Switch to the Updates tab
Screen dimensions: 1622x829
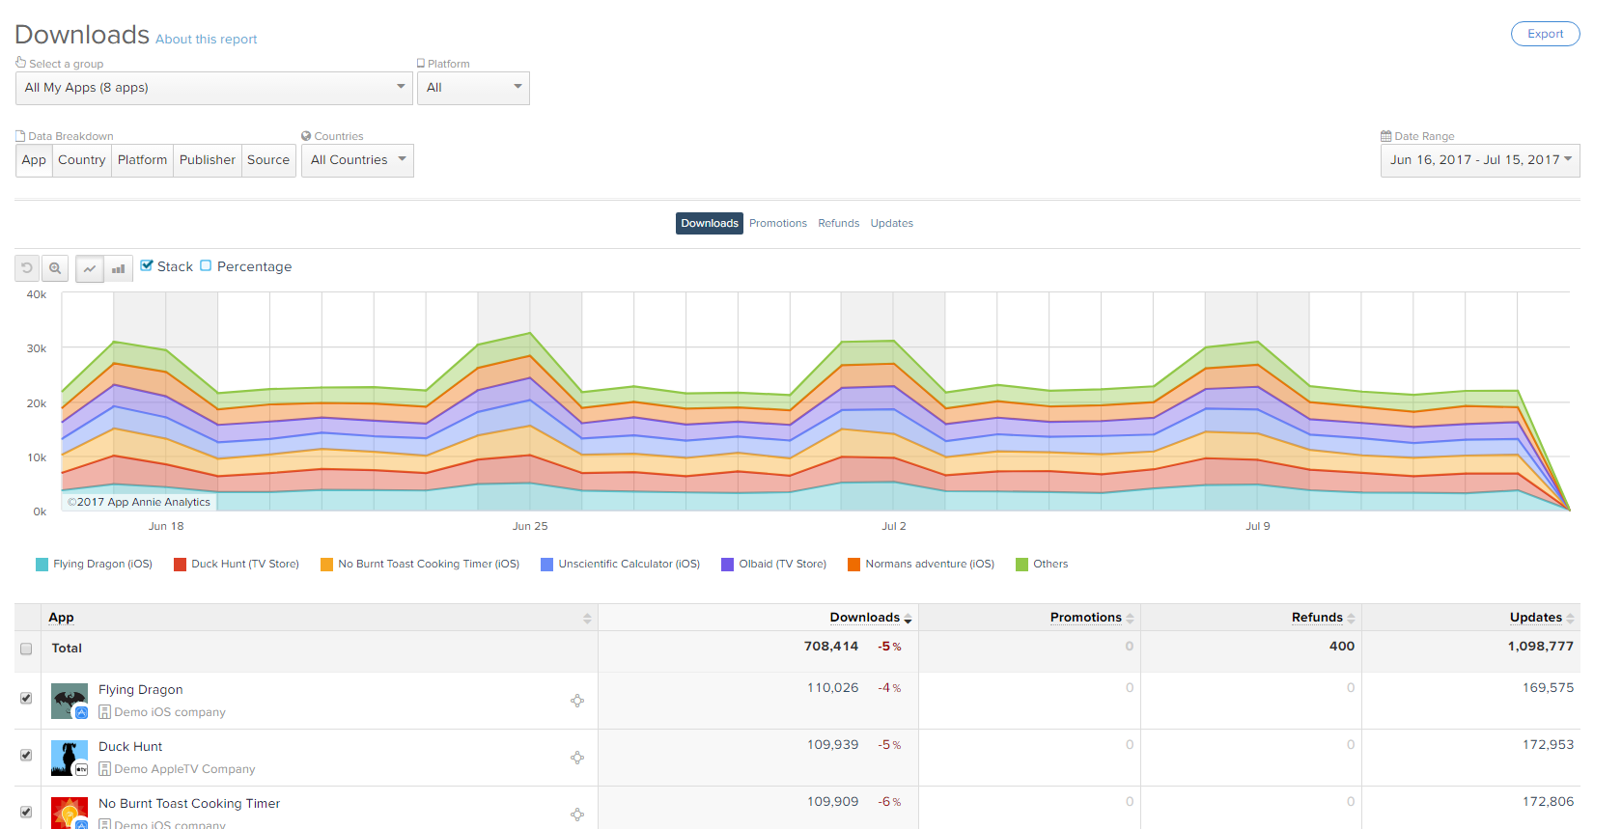coord(892,223)
